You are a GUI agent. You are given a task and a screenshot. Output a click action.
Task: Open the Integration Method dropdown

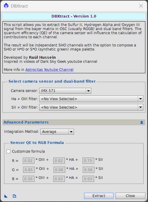tap(57, 132)
